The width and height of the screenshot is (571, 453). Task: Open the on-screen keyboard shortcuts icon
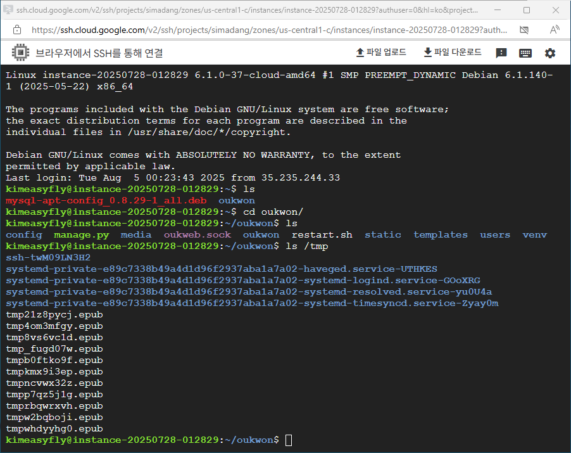[525, 53]
